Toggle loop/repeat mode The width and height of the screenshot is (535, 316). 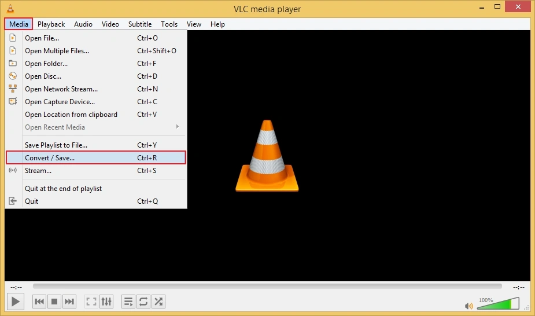point(143,302)
